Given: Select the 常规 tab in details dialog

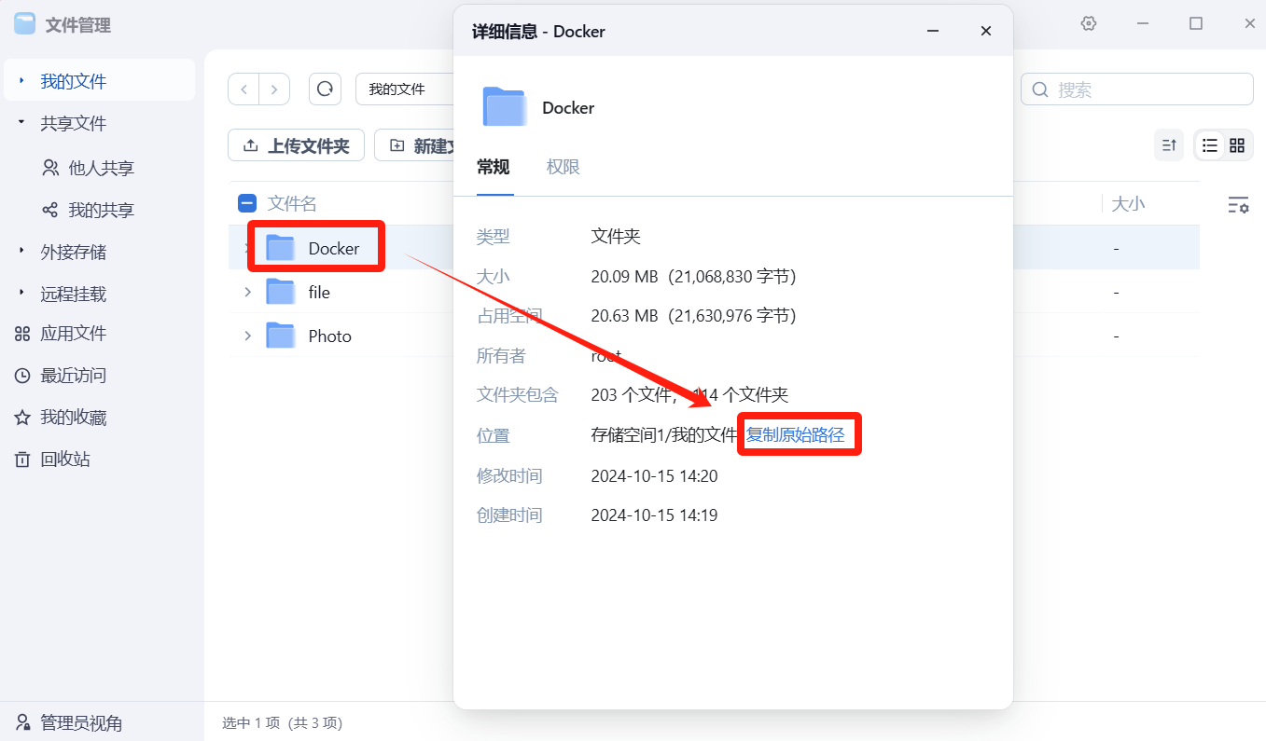Looking at the screenshot, I should point(494,167).
